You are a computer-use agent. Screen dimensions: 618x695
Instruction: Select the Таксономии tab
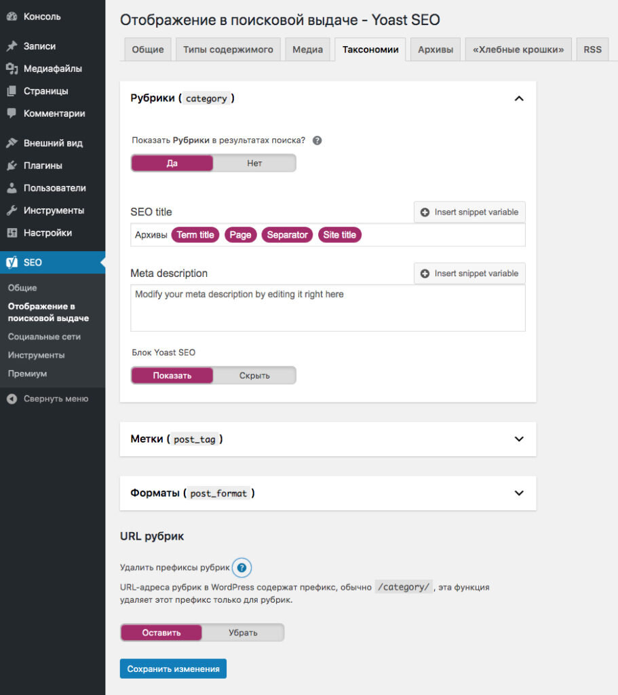point(370,49)
